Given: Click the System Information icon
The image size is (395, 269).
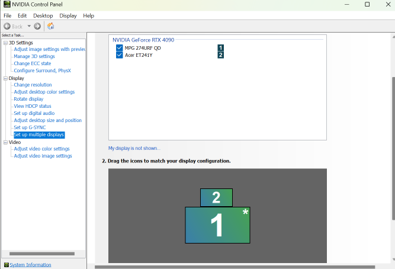Looking at the screenshot, I should 6,265.
